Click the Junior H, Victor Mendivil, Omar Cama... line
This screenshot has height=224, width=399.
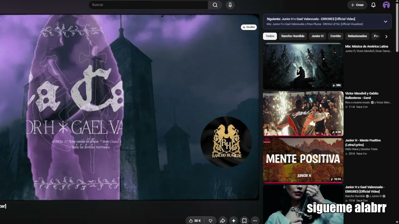(368, 51)
